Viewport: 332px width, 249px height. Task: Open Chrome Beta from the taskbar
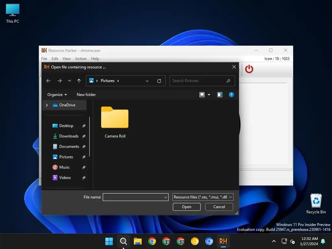[166, 241]
